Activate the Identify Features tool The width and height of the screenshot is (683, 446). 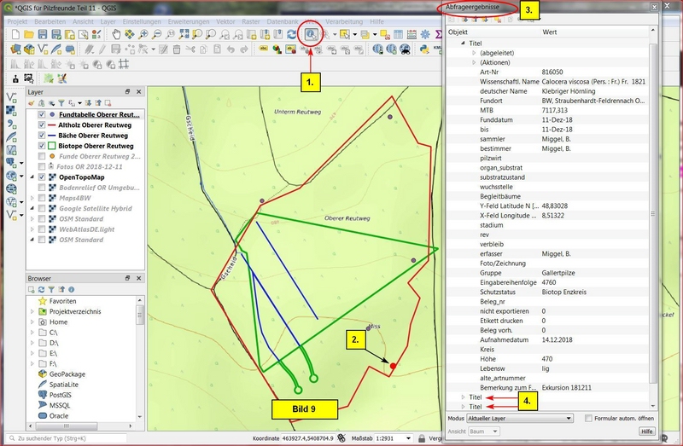pyautogui.click(x=312, y=34)
